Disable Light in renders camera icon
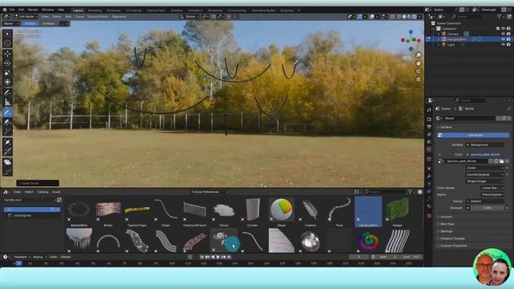 pyautogui.click(x=508, y=45)
